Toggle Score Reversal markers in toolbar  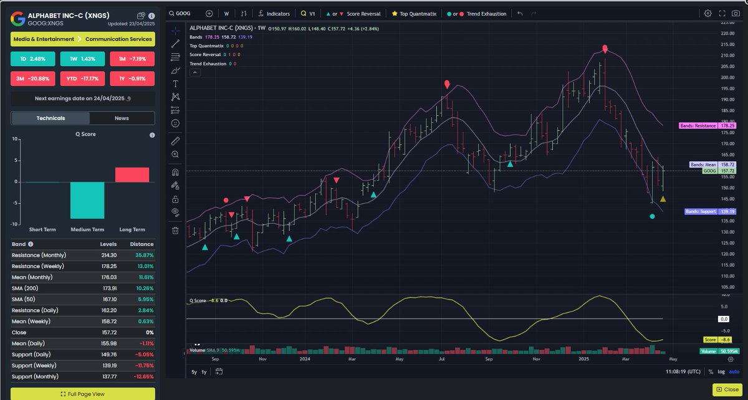point(353,13)
